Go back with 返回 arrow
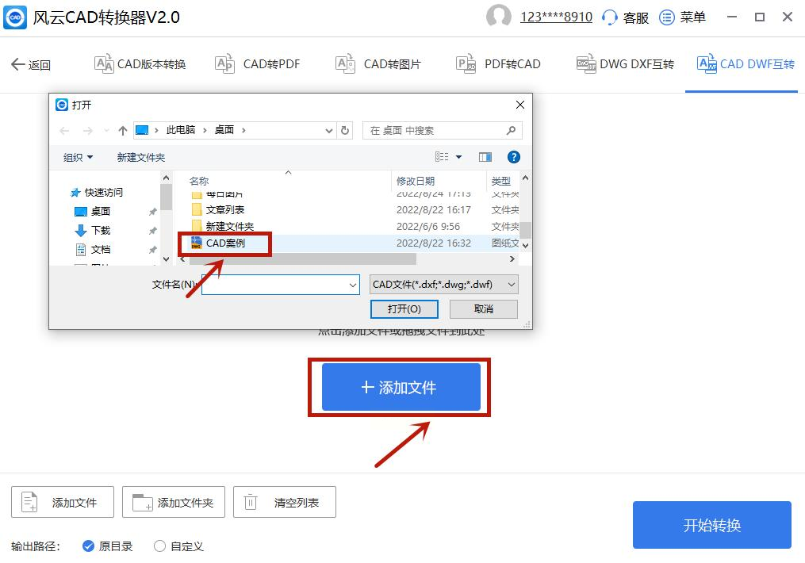The image size is (805, 563). point(31,65)
